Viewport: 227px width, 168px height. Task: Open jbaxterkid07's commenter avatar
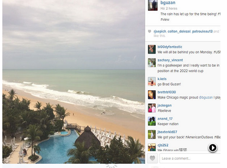tap(152, 134)
